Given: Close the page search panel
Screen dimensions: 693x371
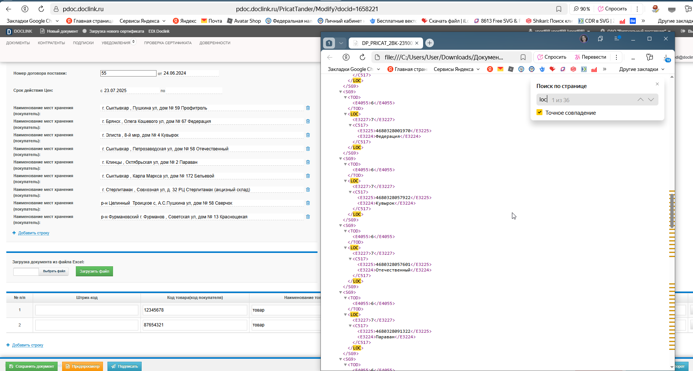Looking at the screenshot, I should click(657, 84).
